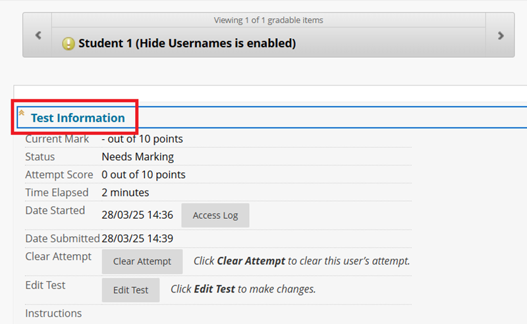Click the 'Needs Marking' status value
The image size is (527, 324).
pos(138,157)
